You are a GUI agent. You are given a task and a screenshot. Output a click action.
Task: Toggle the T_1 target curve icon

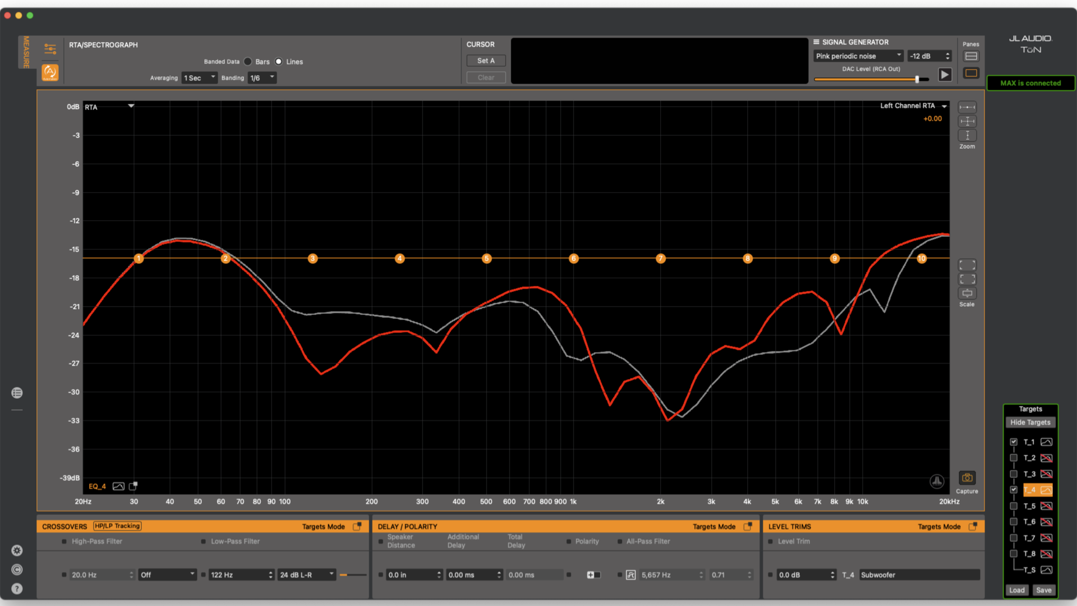(x=1046, y=442)
